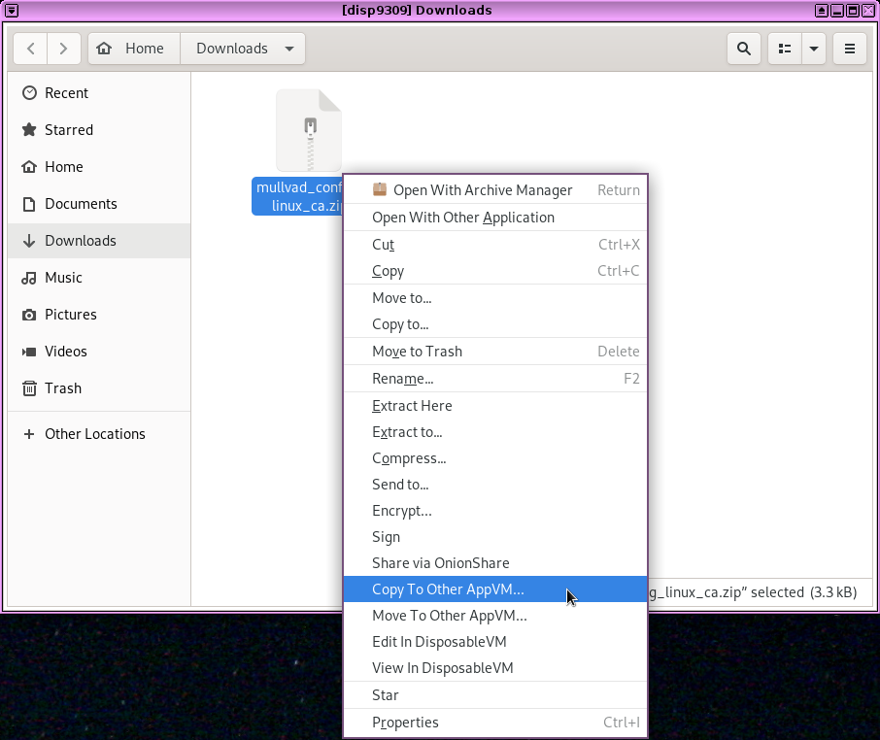Click the Starred label in the sidebar

click(69, 130)
